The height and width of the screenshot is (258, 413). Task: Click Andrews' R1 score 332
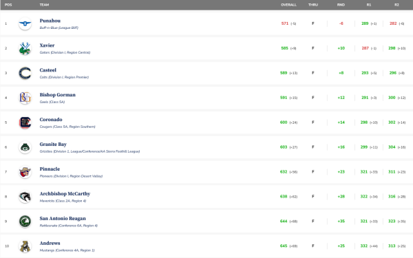(363, 246)
